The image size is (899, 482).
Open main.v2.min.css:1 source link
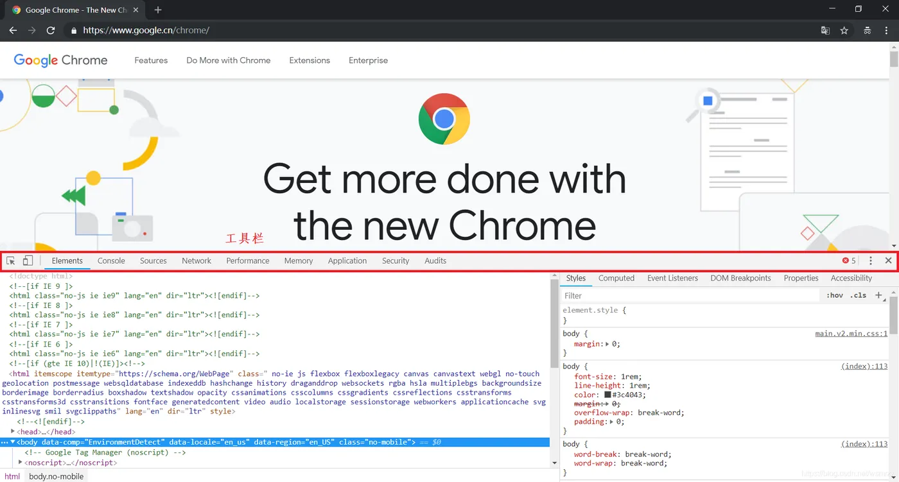851,334
